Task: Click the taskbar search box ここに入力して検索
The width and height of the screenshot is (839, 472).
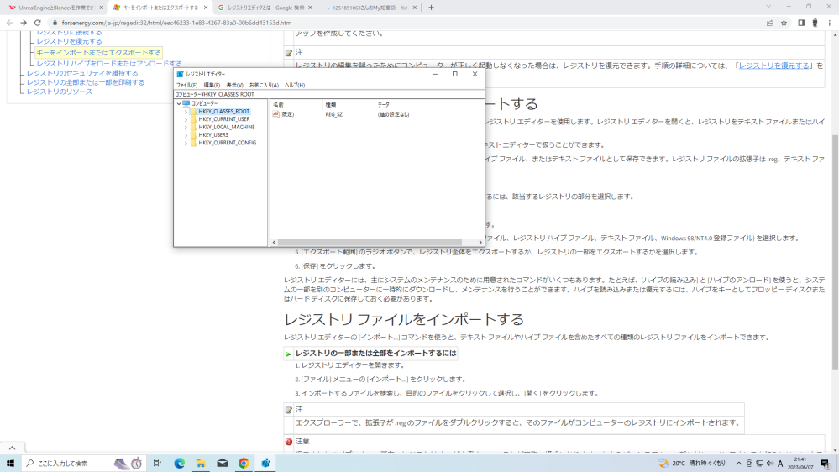Action: click(83, 463)
